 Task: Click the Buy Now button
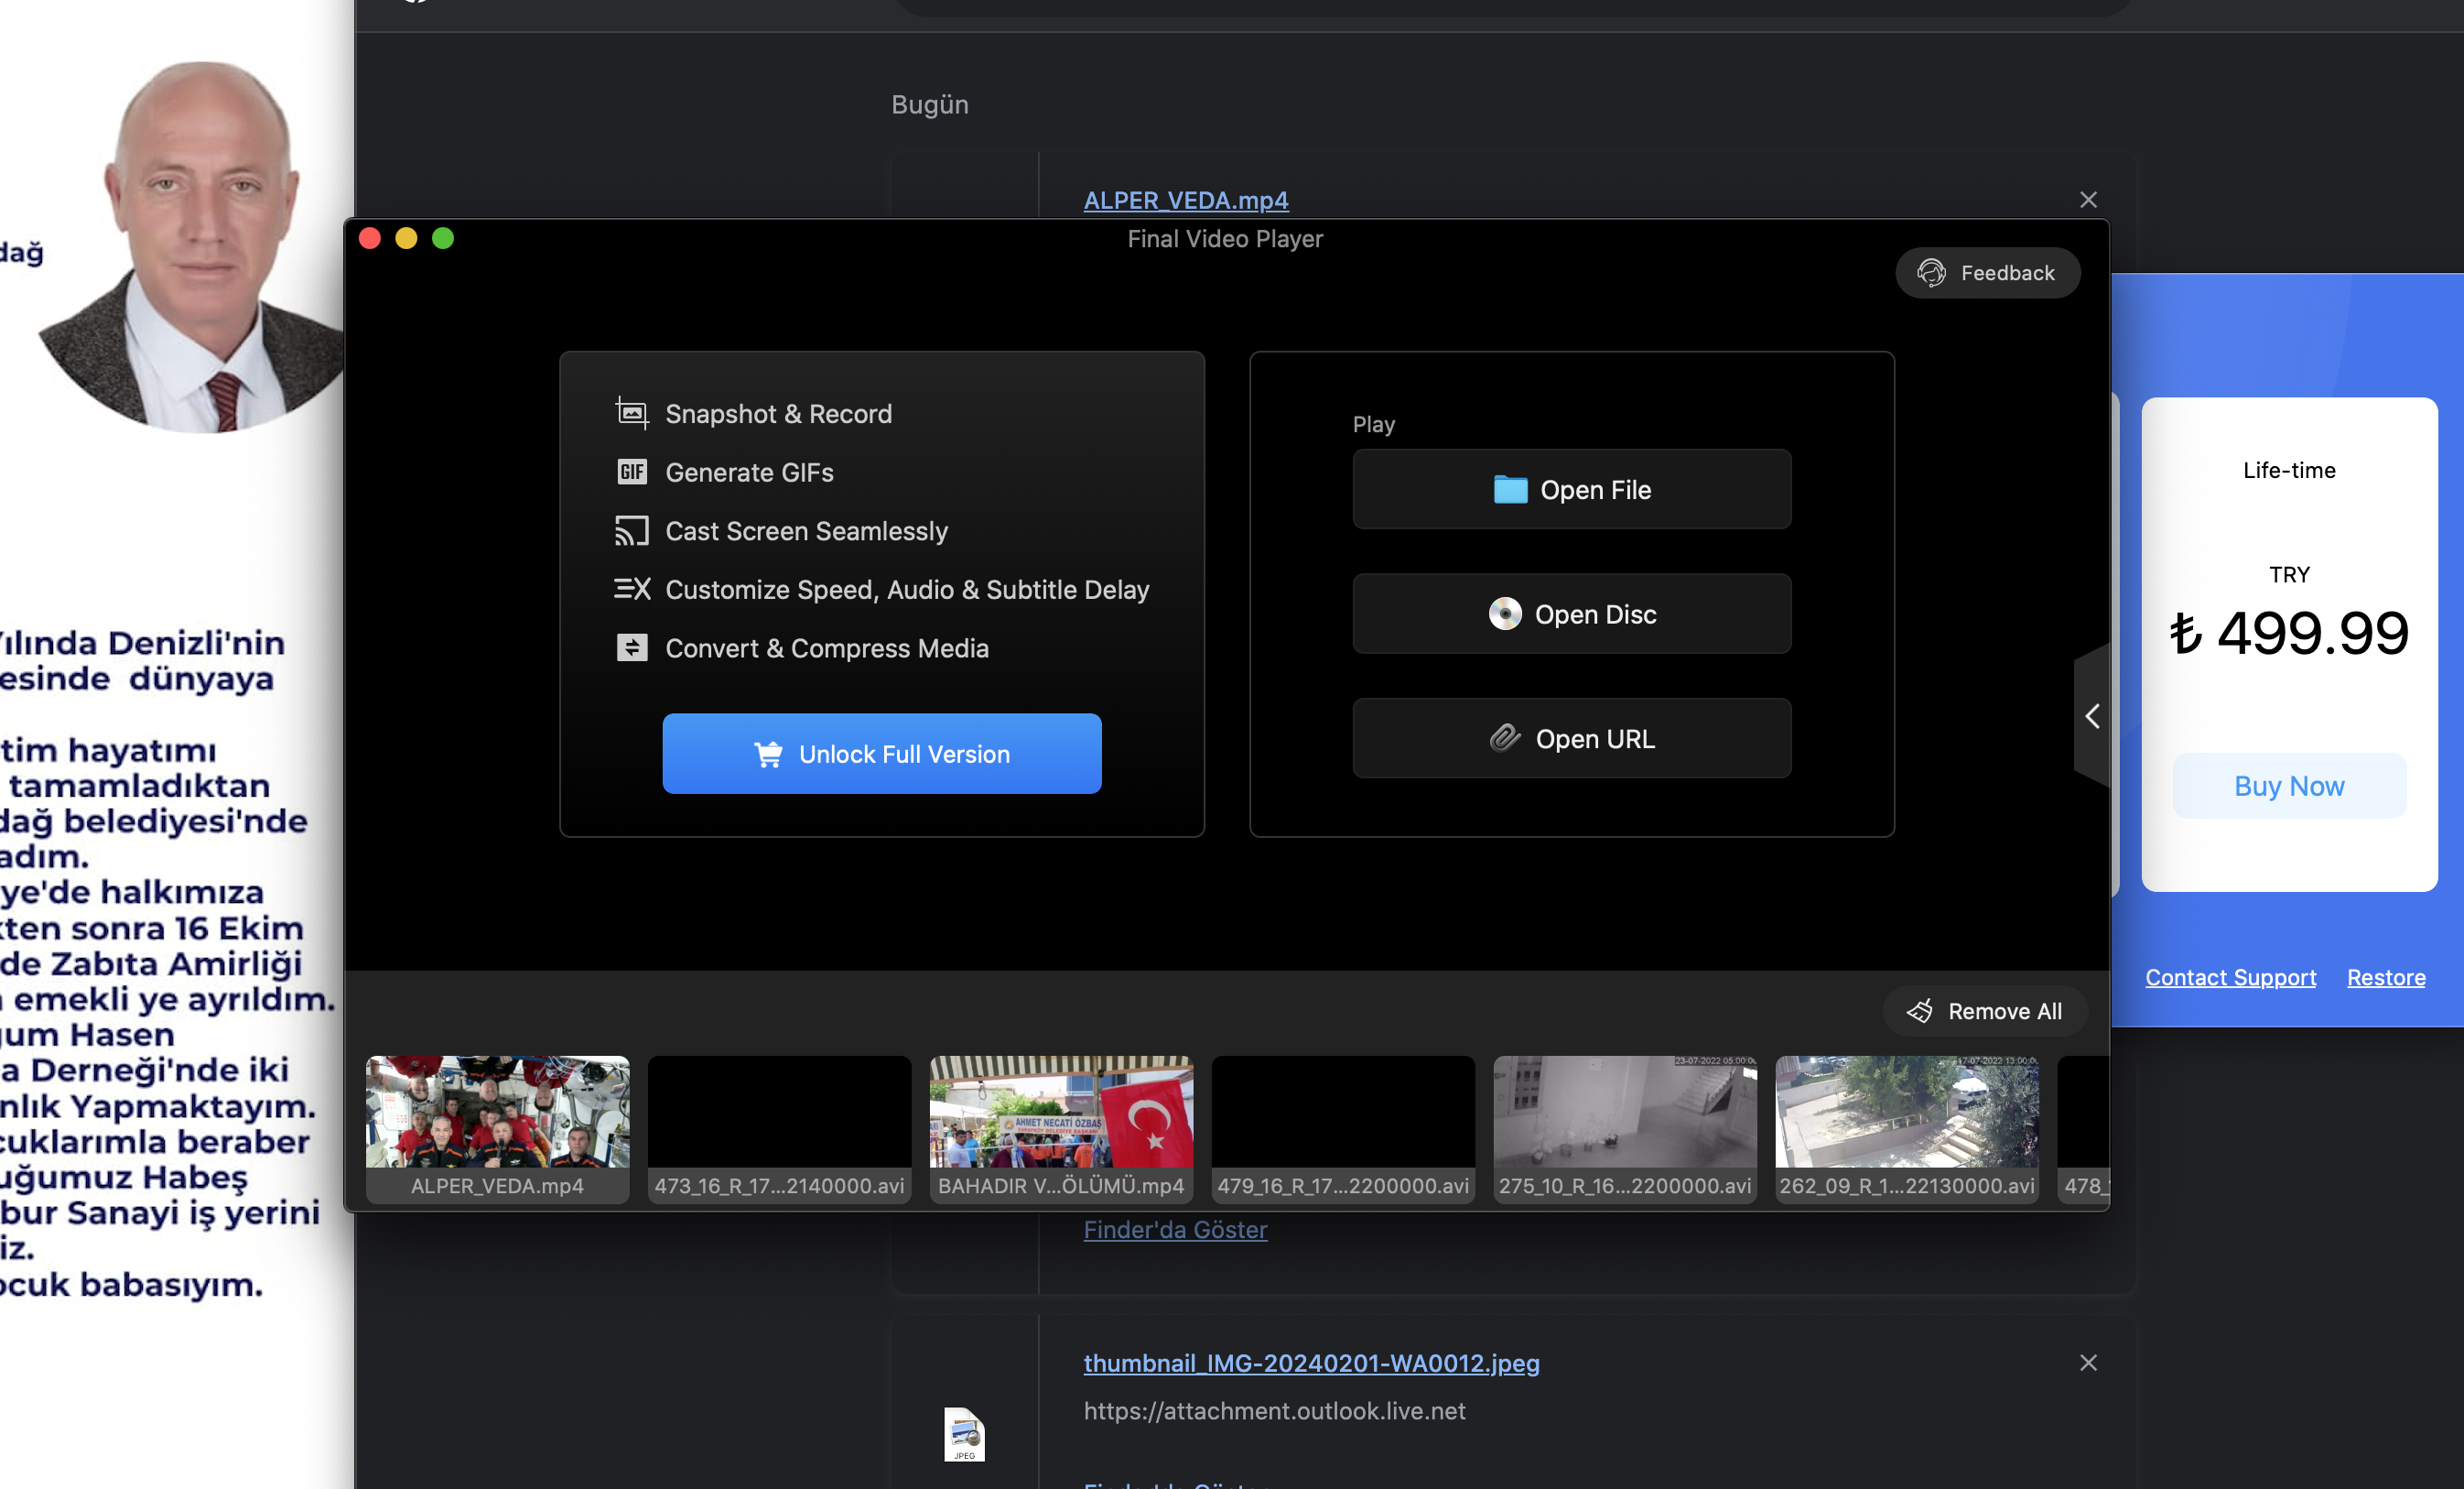pos(2288,786)
